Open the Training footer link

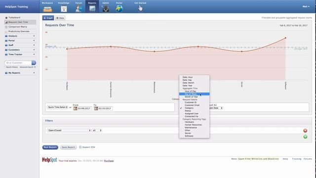[296, 159]
